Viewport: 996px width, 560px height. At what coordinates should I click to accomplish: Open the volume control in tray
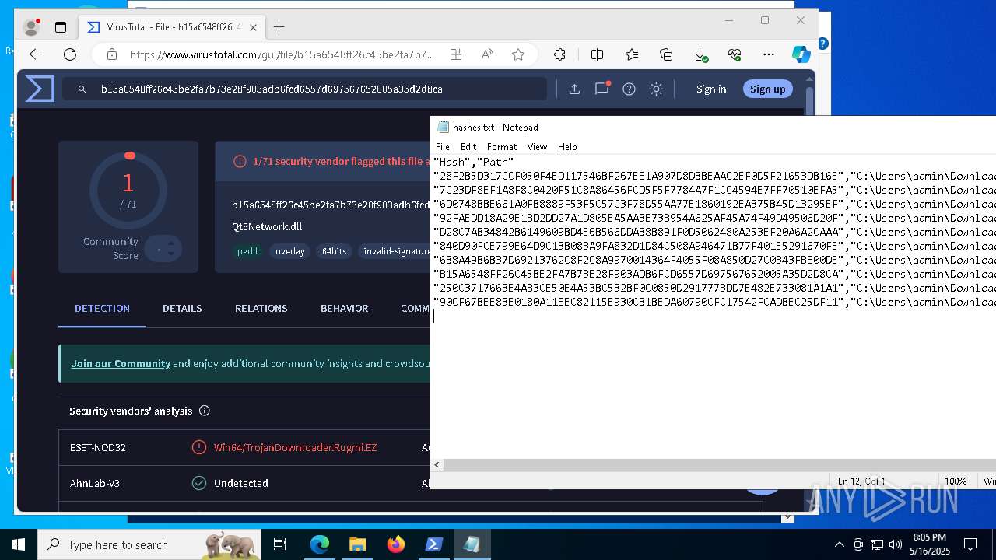896,544
